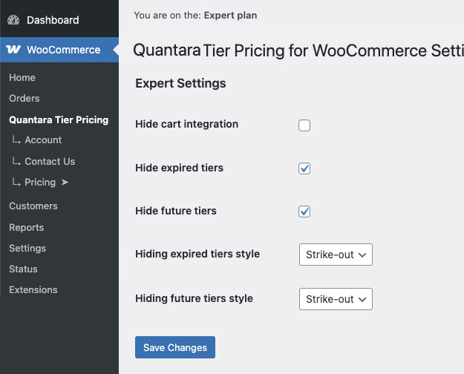Click the arrow icon beside Pricing
Screen dimensions: 464x374
coord(65,183)
